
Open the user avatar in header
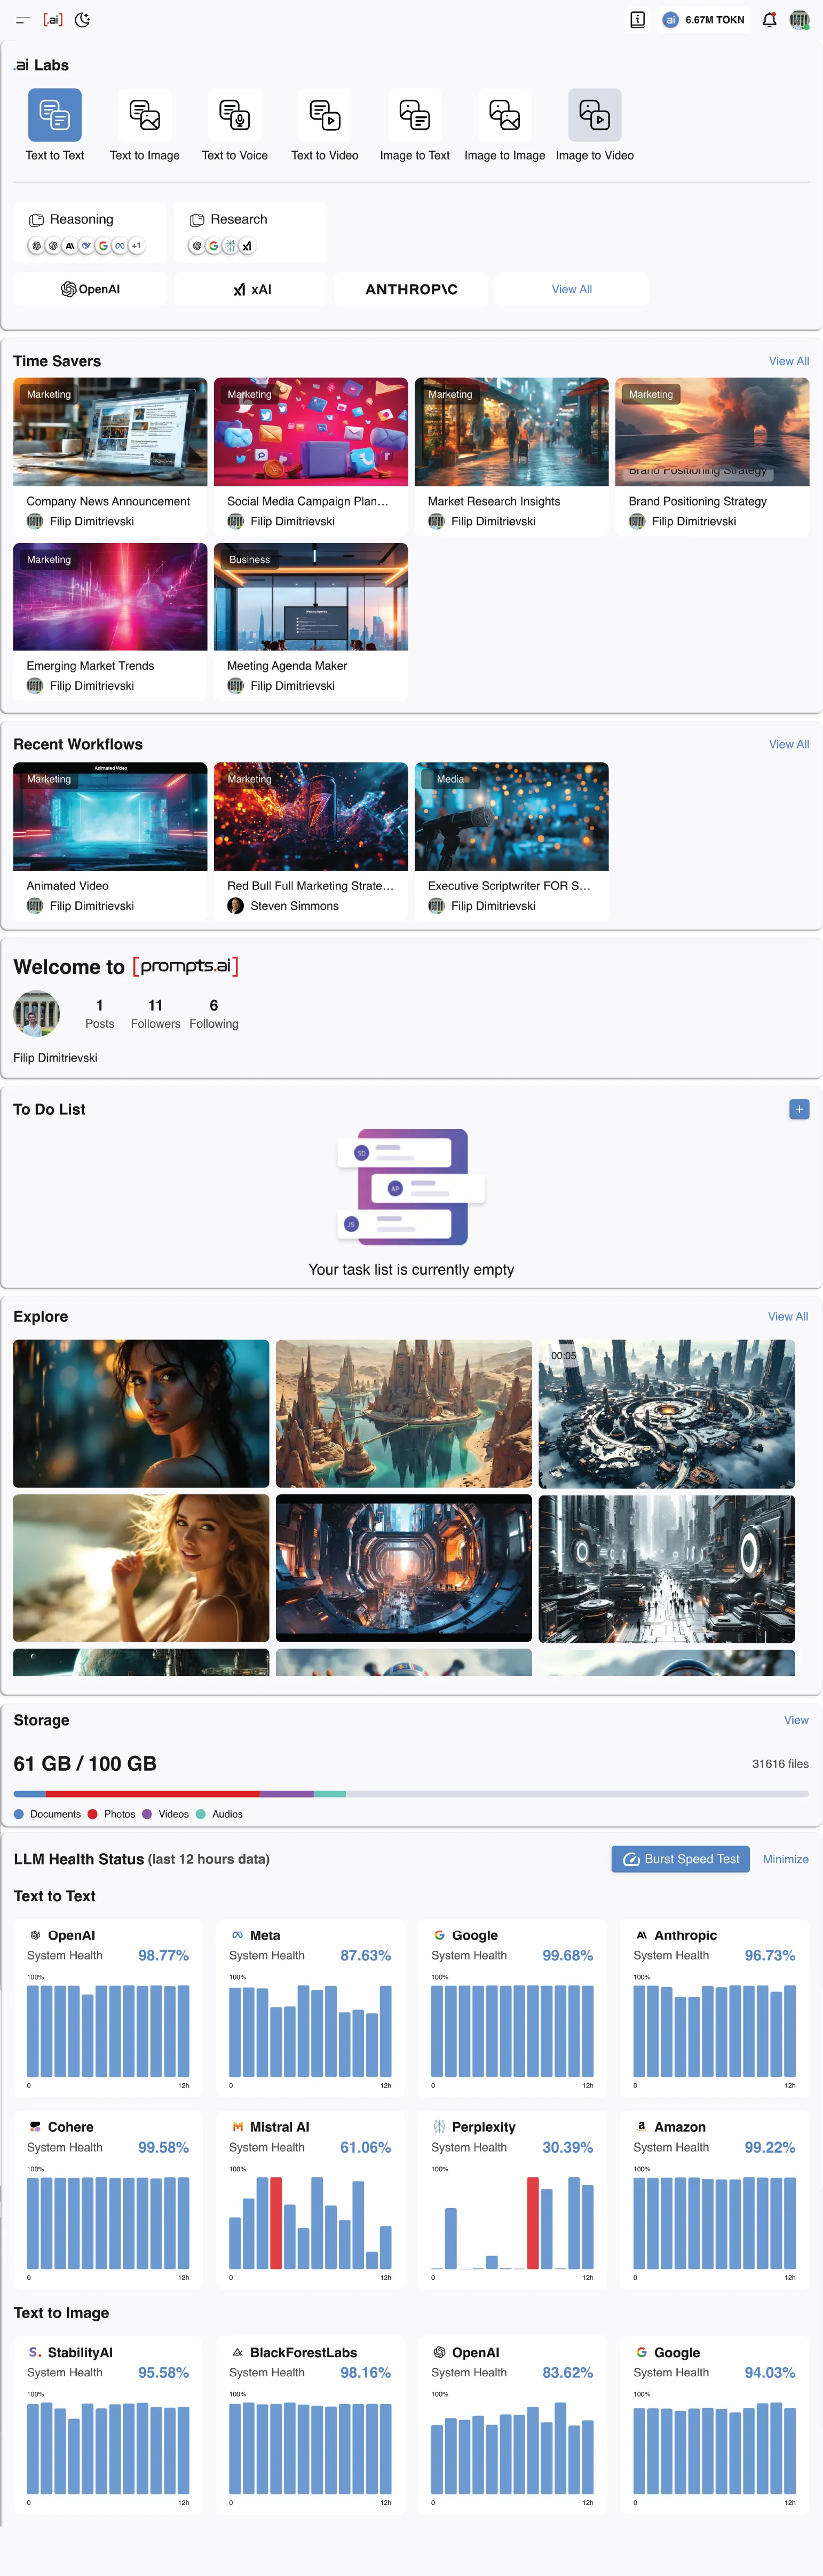point(799,19)
